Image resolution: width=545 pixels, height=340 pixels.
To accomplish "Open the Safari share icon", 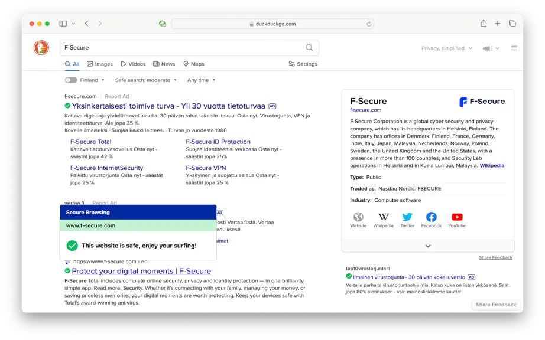I will [484, 23].
